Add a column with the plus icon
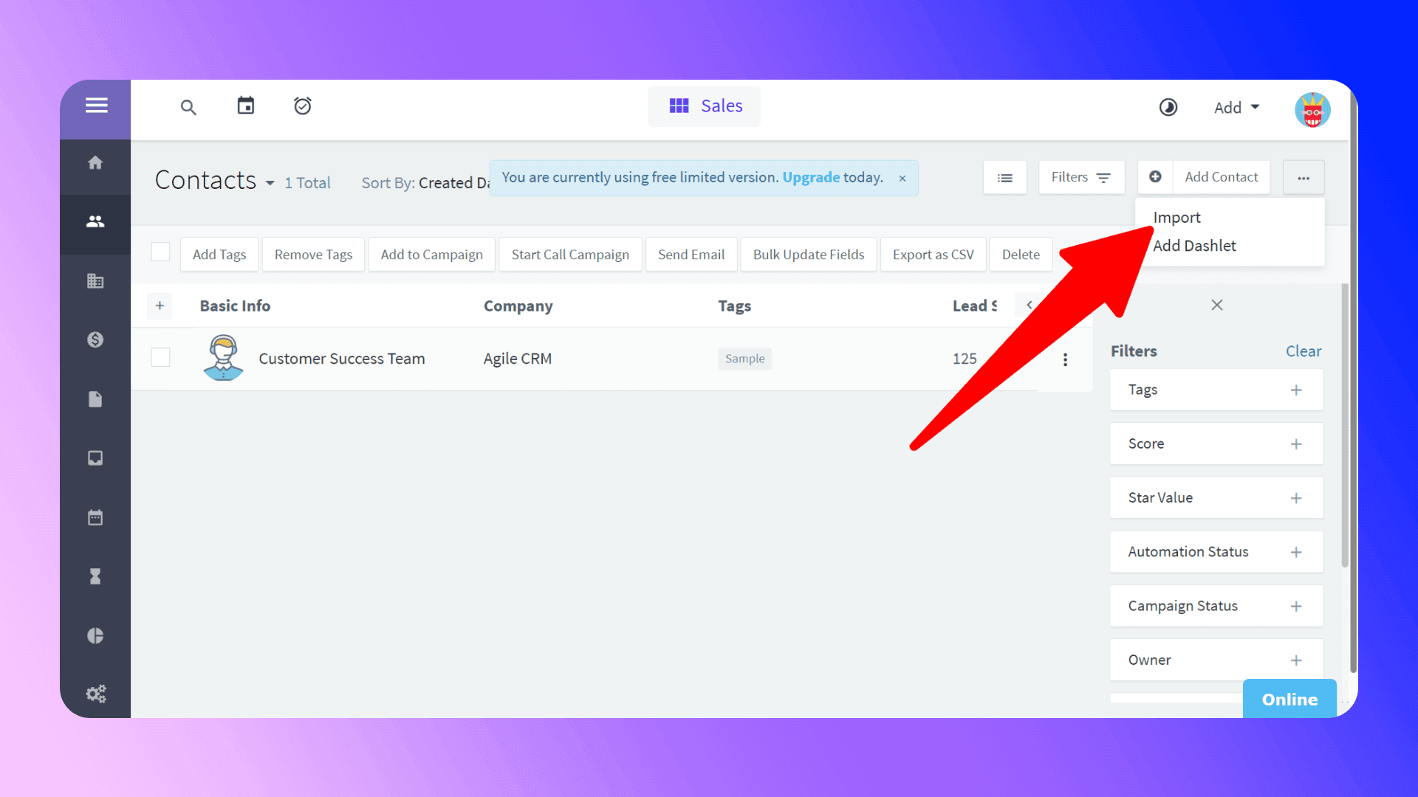 pyautogui.click(x=160, y=306)
